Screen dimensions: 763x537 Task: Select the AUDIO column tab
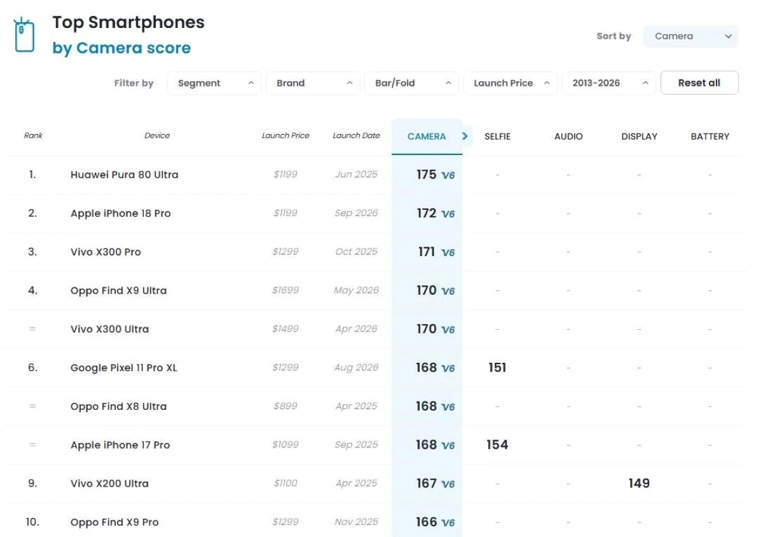pyautogui.click(x=568, y=136)
